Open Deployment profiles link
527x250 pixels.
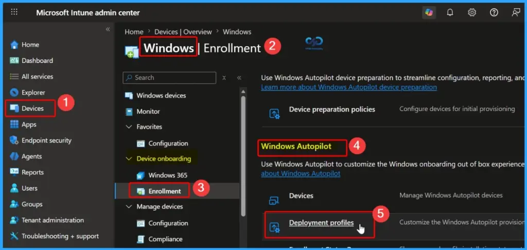[321, 223]
